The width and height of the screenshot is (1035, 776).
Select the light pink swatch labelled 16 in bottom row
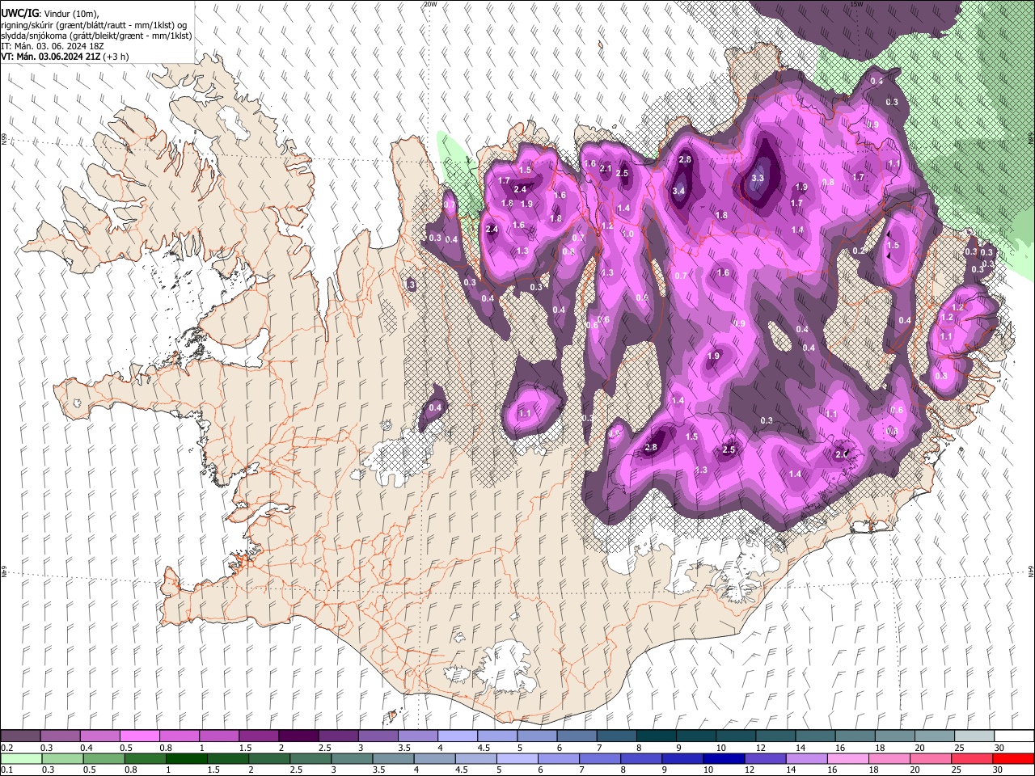click(847, 758)
